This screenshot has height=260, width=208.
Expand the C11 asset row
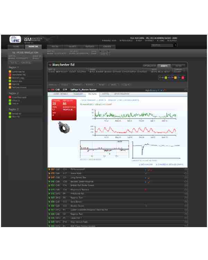[49, 170]
